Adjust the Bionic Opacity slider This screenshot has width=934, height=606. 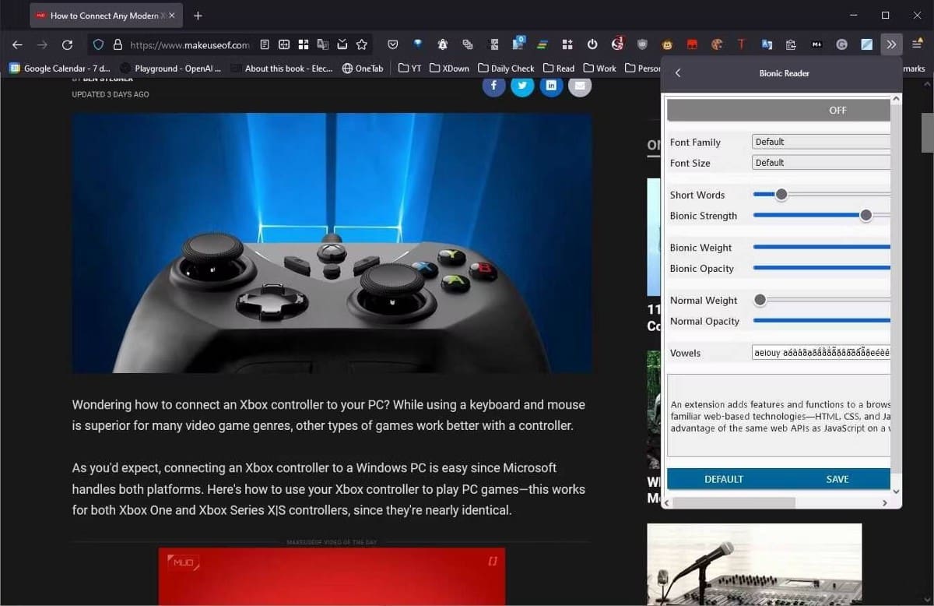tap(821, 269)
